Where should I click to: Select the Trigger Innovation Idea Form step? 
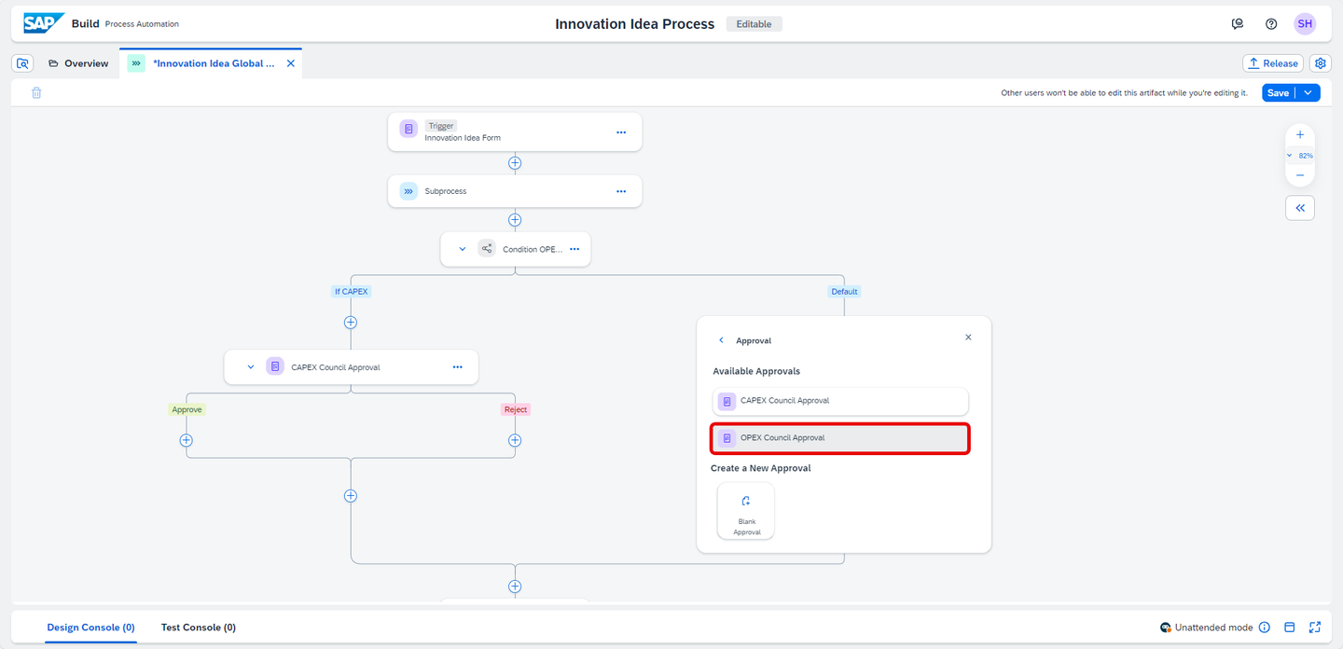coord(515,131)
